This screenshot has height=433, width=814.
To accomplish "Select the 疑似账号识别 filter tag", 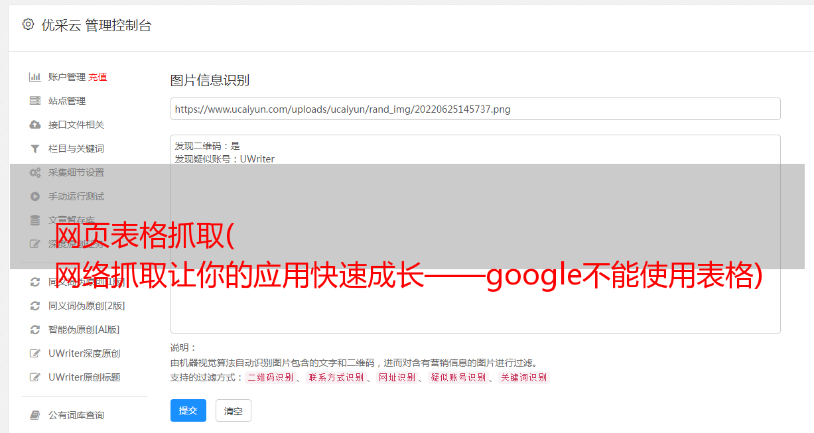I will (x=458, y=377).
